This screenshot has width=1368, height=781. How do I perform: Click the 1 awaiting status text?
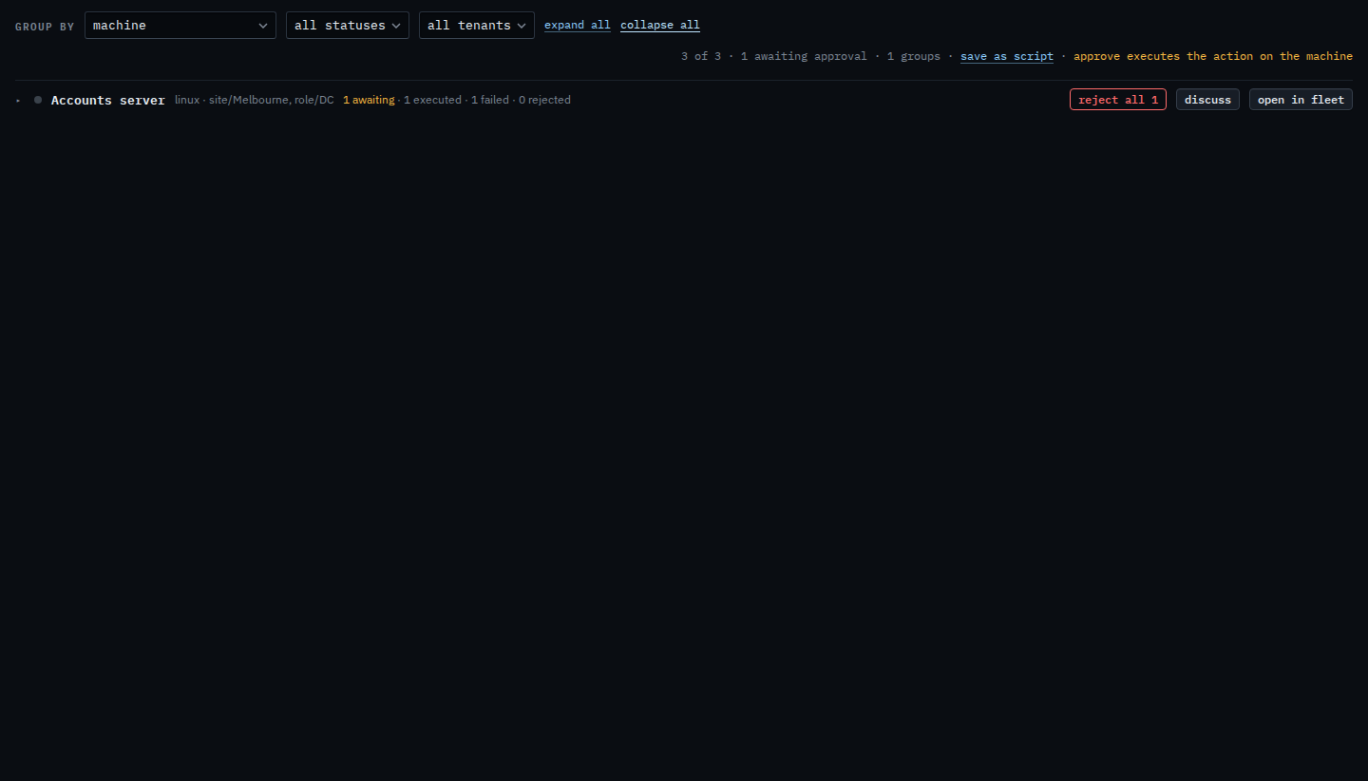369,100
